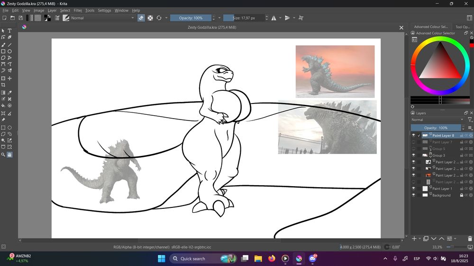Select the Freehand Brush tool
Viewport: 474px width, 266px height.
pyautogui.click(x=3, y=45)
